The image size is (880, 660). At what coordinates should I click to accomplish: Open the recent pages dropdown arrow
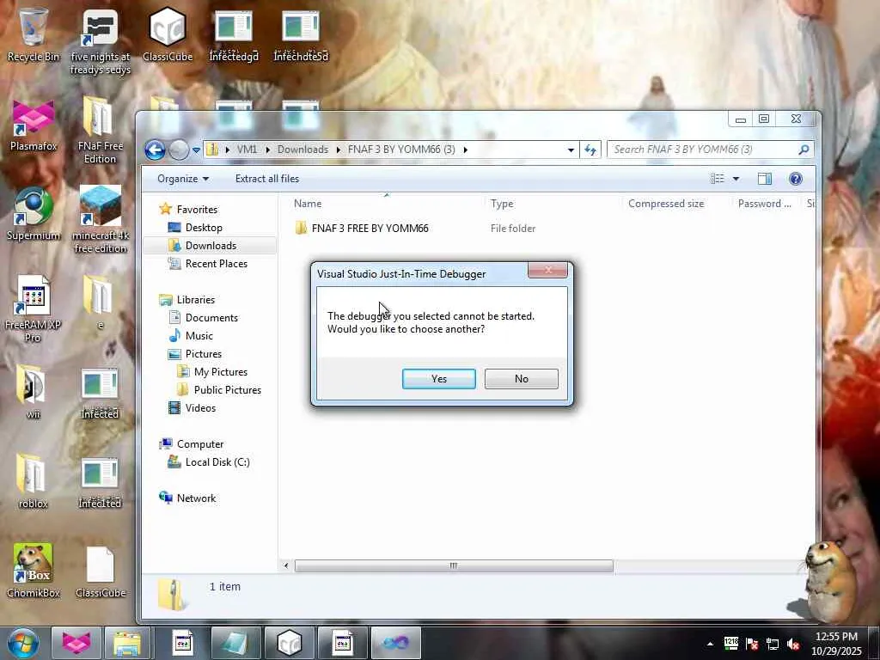(196, 150)
